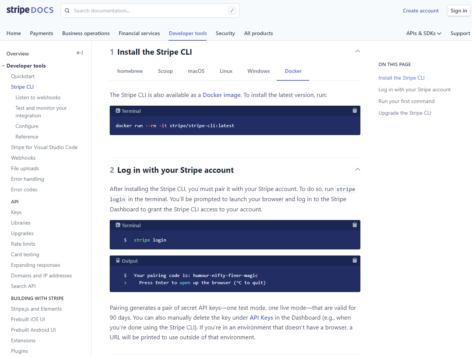Open Quickstart in the sidebar

(x=23, y=76)
